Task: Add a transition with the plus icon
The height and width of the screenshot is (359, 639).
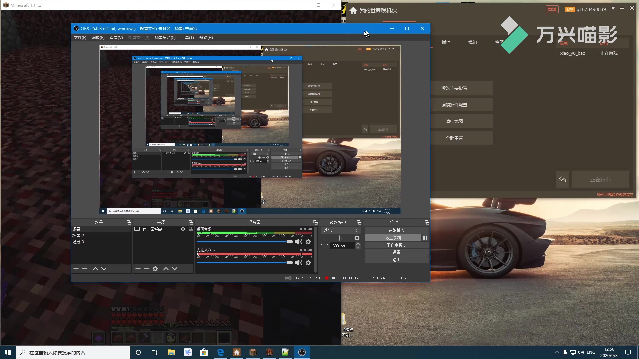Action: point(340,238)
